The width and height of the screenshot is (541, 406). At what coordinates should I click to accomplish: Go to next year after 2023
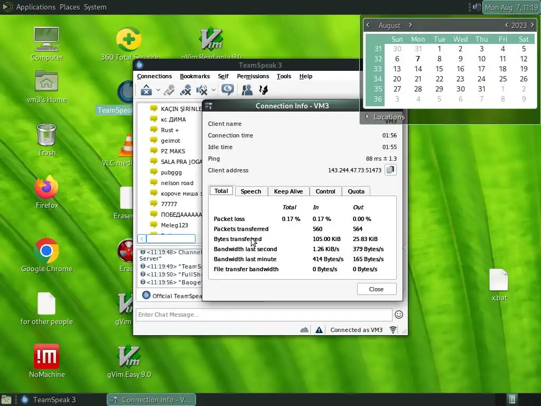pos(533,25)
